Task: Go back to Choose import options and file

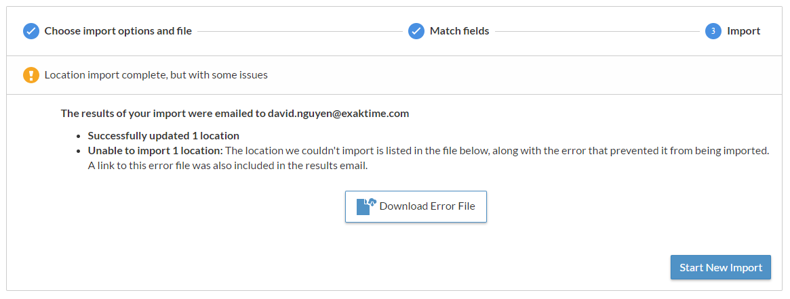Action: (x=118, y=31)
